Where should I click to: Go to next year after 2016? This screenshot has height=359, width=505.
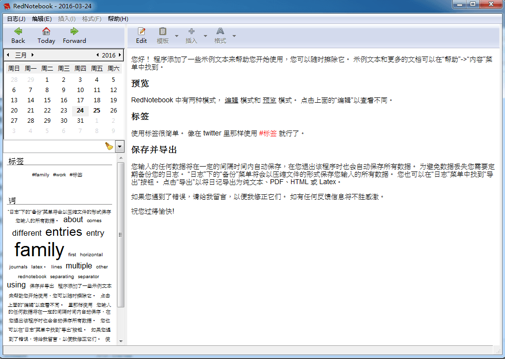[120, 55]
